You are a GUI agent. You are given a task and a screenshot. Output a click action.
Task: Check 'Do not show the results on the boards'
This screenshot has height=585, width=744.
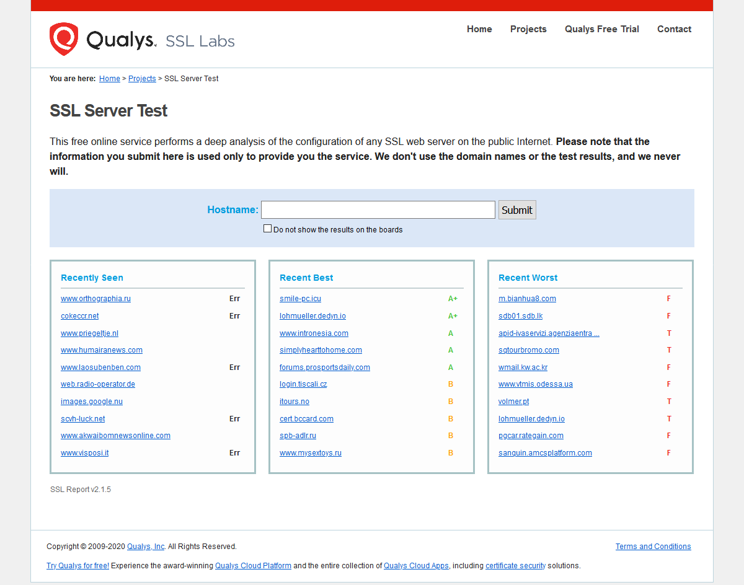(268, 229)
